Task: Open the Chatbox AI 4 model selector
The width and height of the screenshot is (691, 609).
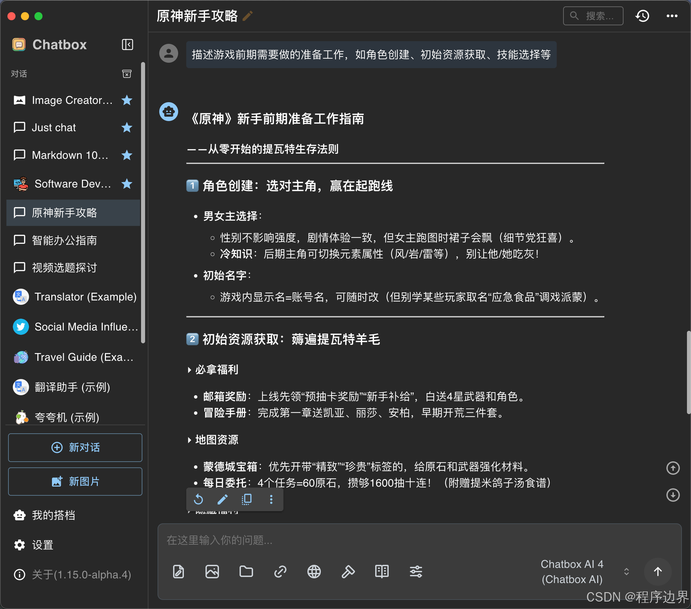Action: coord(584,572)
